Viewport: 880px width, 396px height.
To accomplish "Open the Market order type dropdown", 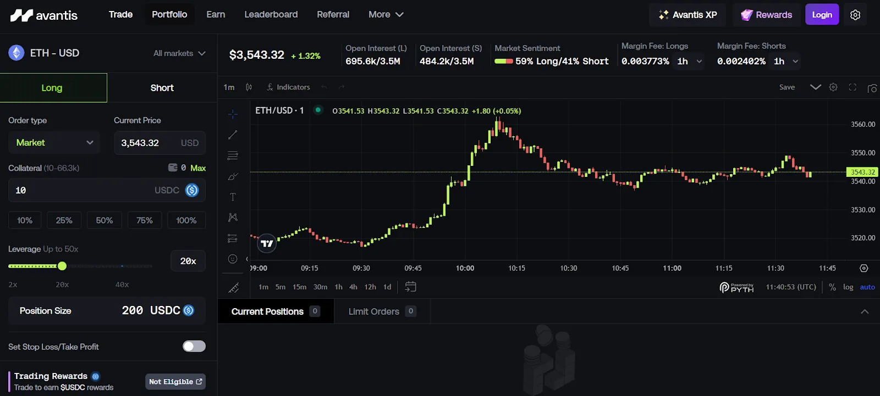I will (x=54, y=142).
